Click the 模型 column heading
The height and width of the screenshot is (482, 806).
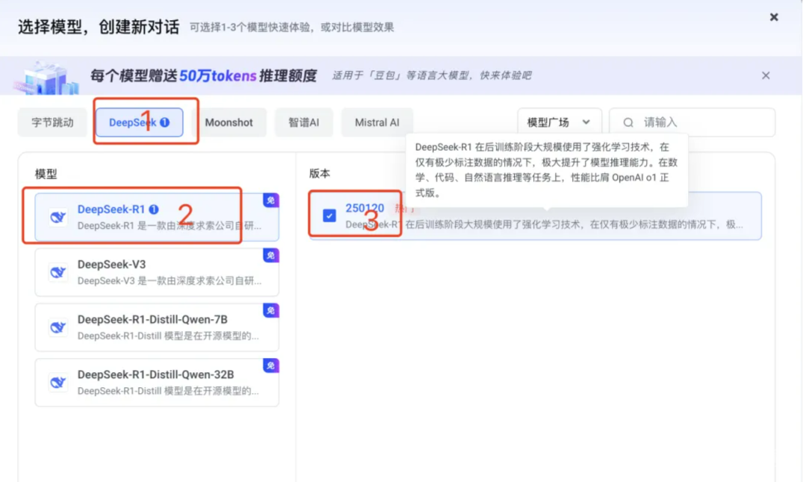click(x=46, y=174)
